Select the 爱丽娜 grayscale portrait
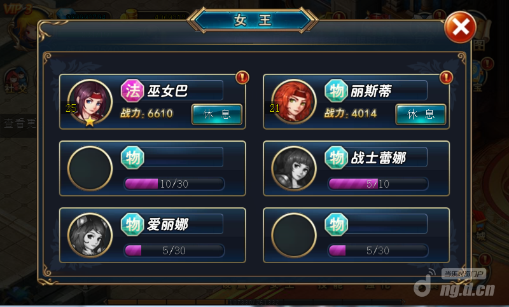Screen dimensions: 509x307 (x=90, y=235)
